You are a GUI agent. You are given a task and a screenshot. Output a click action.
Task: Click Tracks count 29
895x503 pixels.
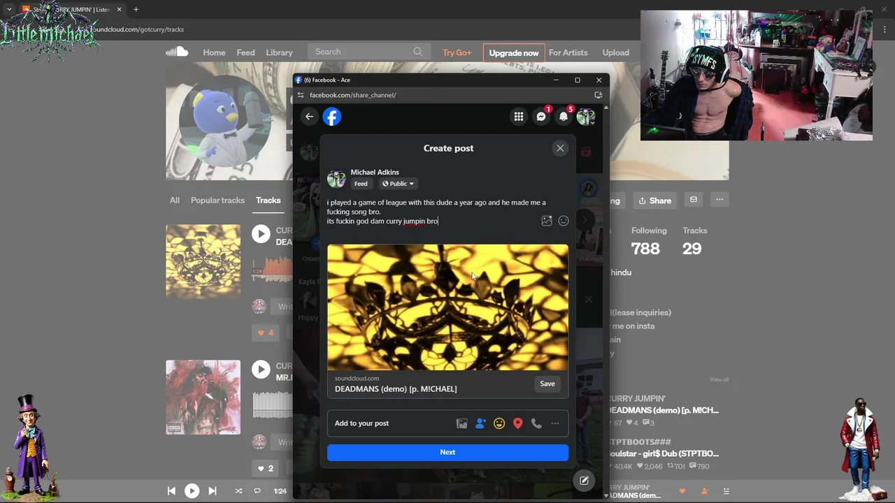(692, 249)
